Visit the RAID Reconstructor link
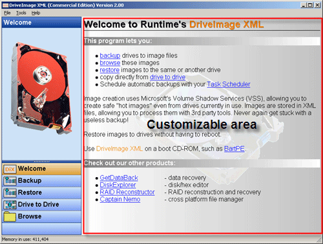Viewport: 323px width, 244px height. pos(127,192)
